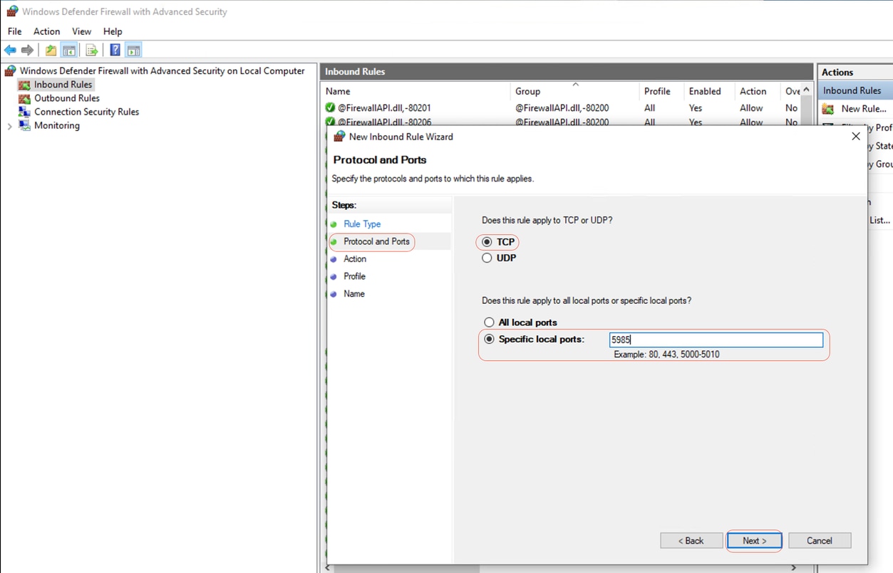This screenshot has width=893, height=573.
Task: Click the Export List toolbar icon
Action: click(x=91, y=50)
